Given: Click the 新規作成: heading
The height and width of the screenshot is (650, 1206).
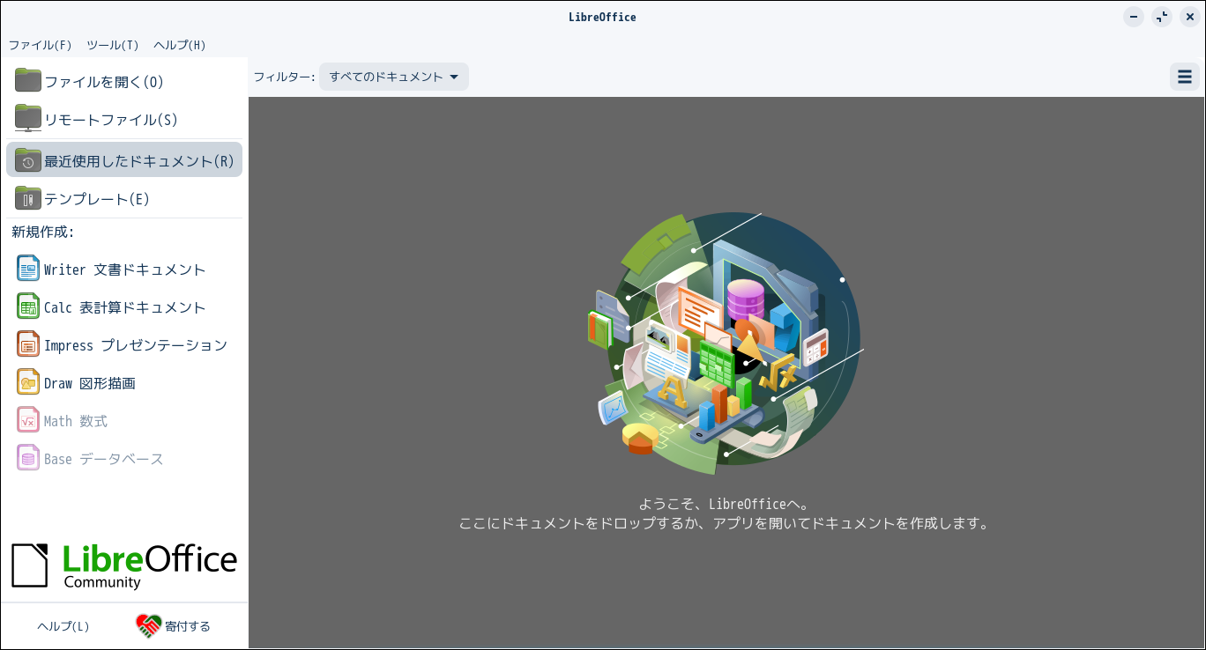Looking at the screenshot, I should click(x=42, y=232).
